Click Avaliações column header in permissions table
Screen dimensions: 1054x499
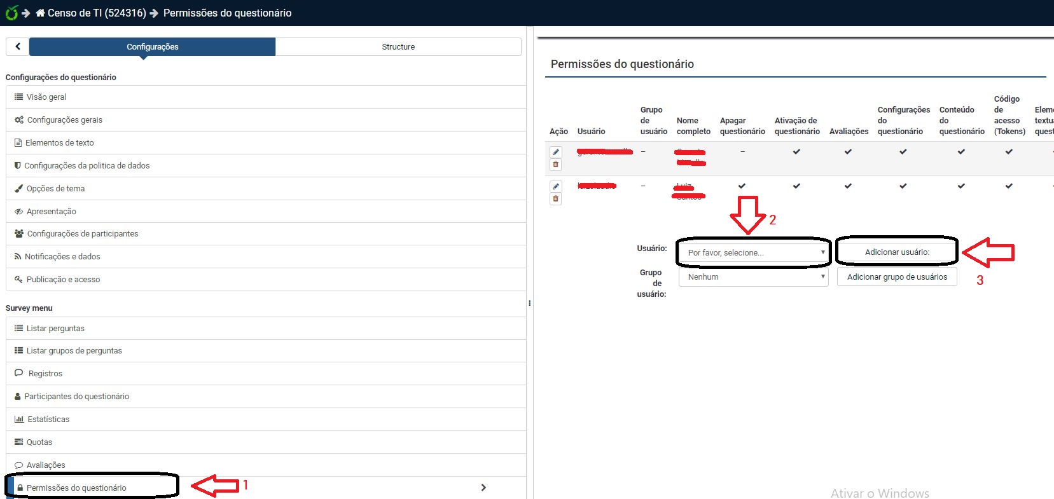coord(849,131)
